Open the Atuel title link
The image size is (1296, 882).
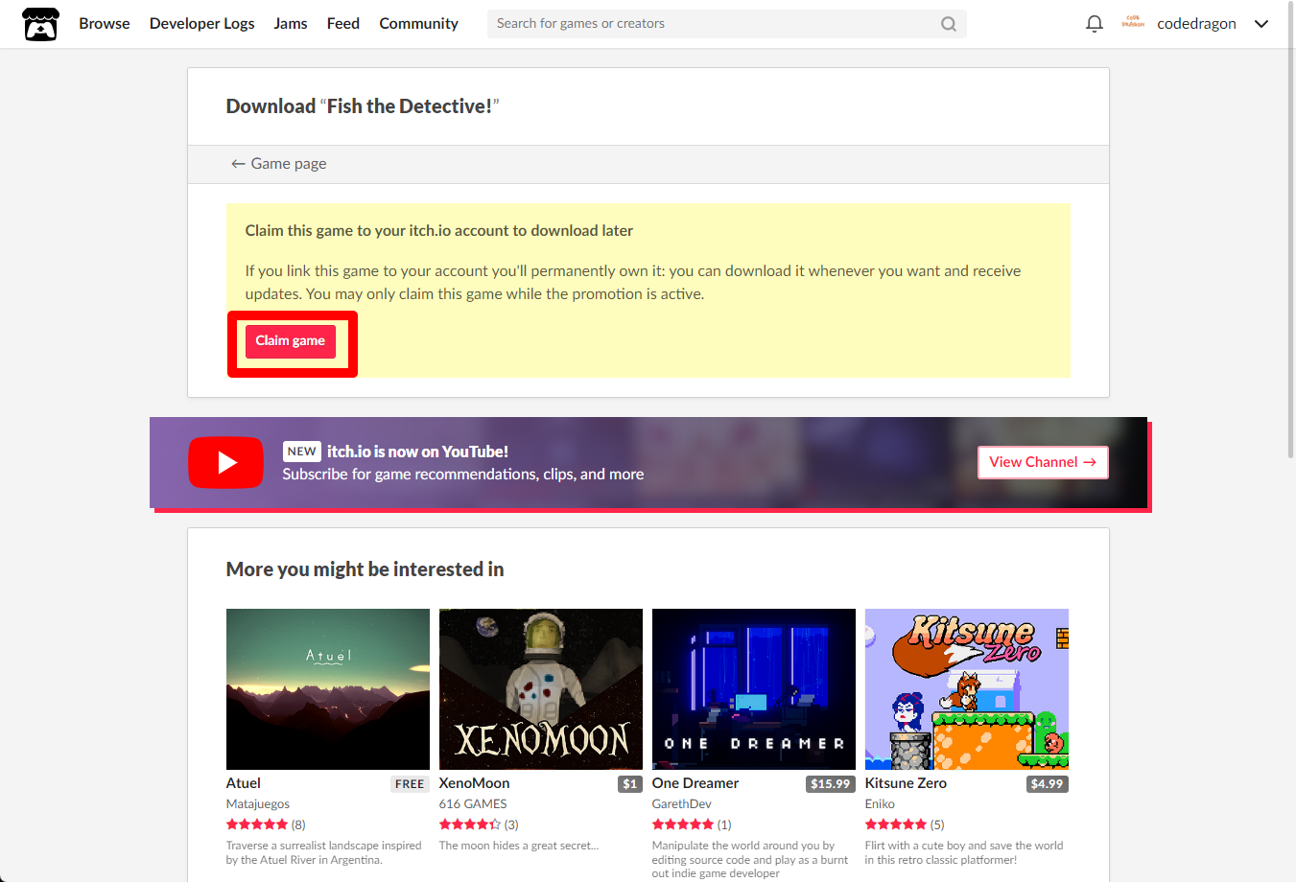point(244,783)
